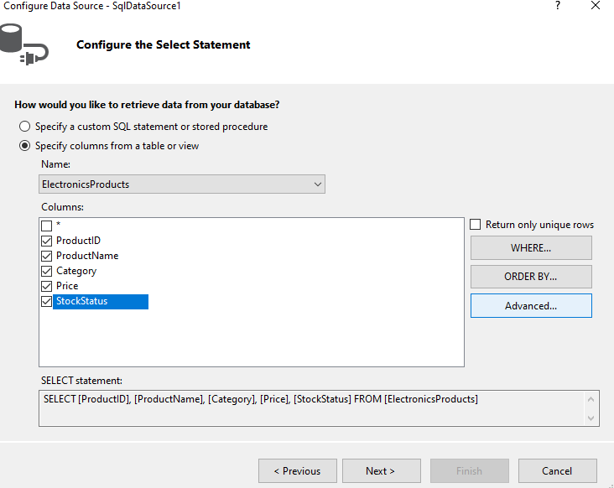Close the Configure Data Source dialog
The image size is (614, 488).
point(596,6)
